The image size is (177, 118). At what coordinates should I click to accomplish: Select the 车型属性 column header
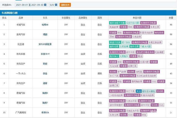tap(66, 18)
